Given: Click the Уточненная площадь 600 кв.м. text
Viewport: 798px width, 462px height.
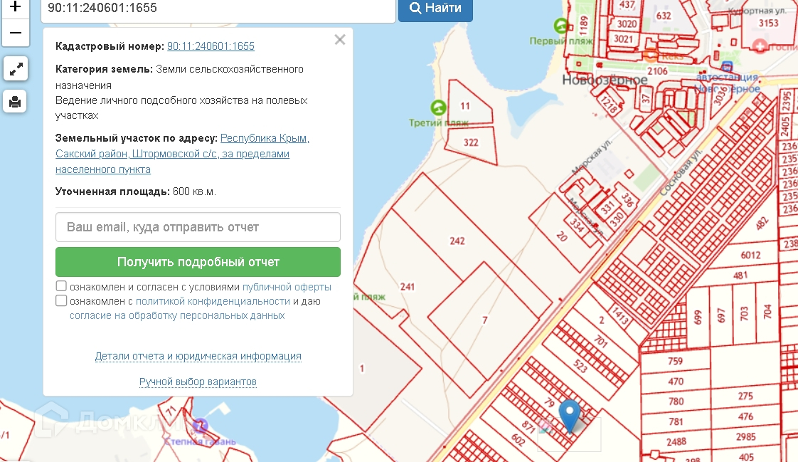Looking at the screenshot, I should [136, 191].
